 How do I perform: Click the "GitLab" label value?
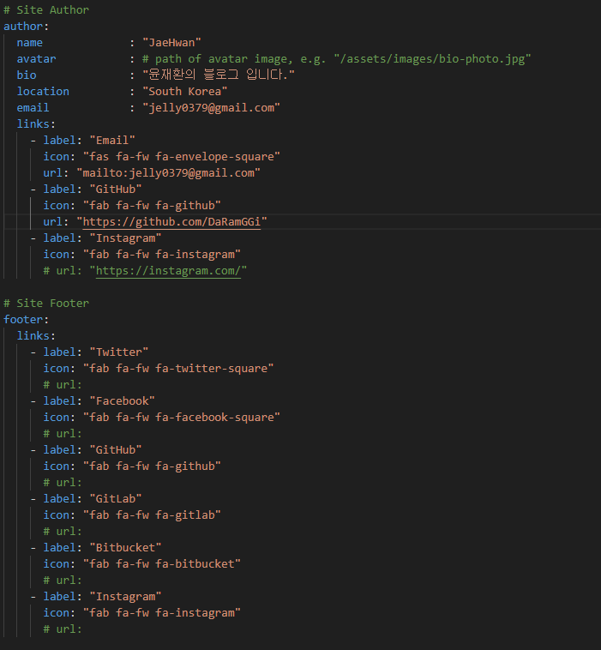coord(116,499)
